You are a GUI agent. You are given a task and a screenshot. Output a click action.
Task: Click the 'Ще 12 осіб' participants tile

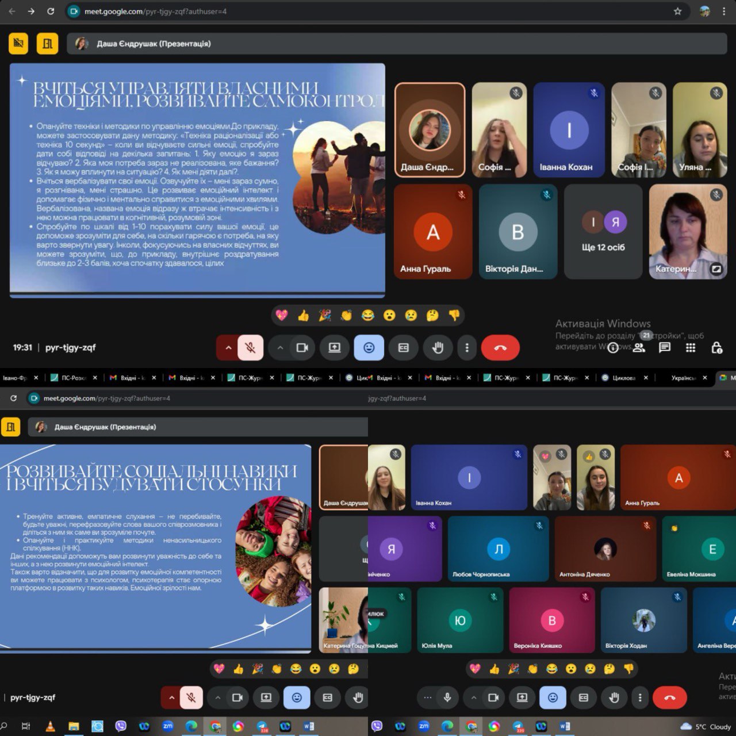click(603, 232)
